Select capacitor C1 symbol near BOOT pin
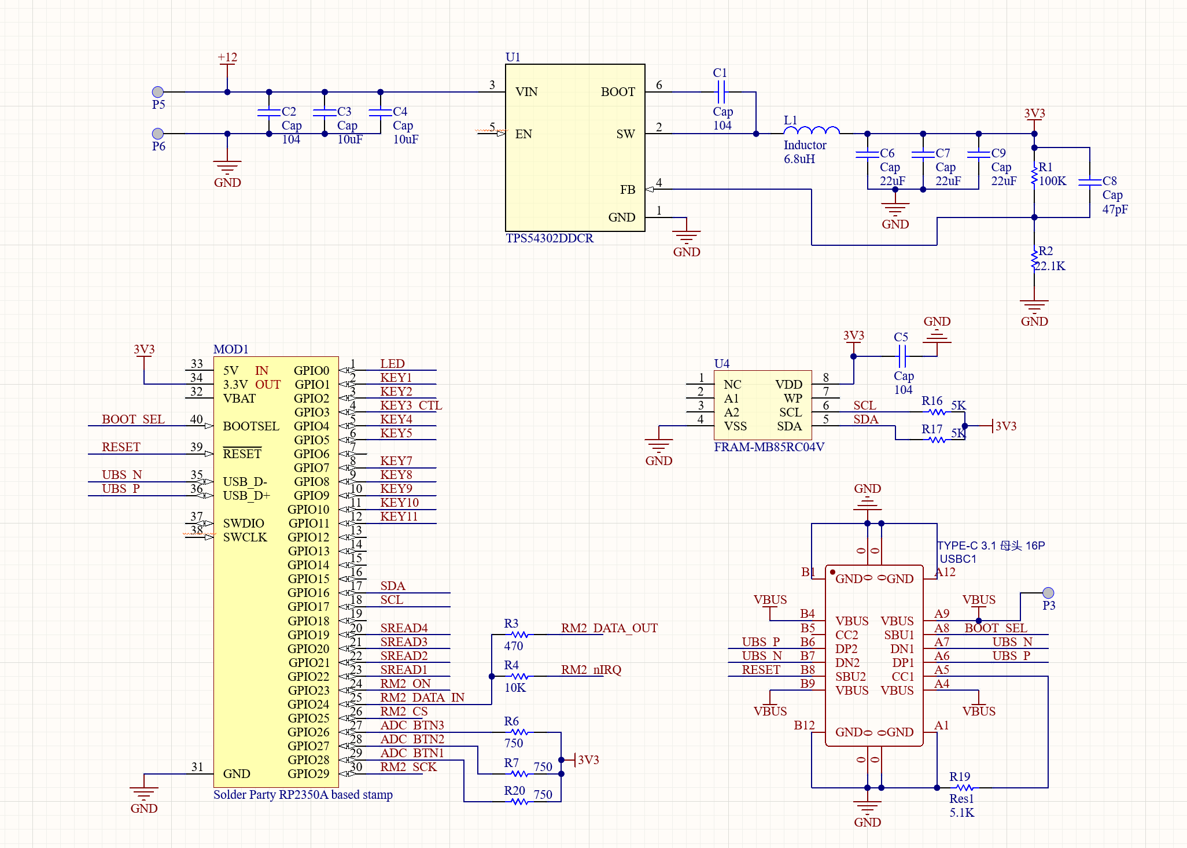1187x848 pixels. (x=721, y=92)
